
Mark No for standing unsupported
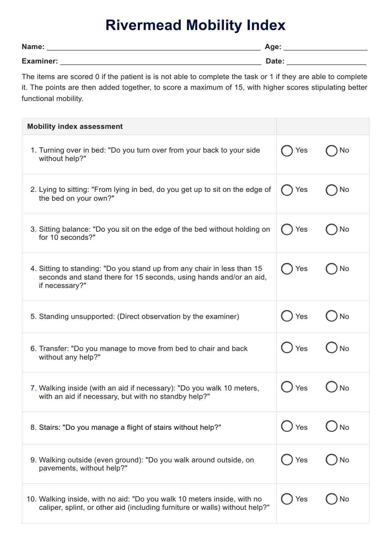[x=331, y=316]
